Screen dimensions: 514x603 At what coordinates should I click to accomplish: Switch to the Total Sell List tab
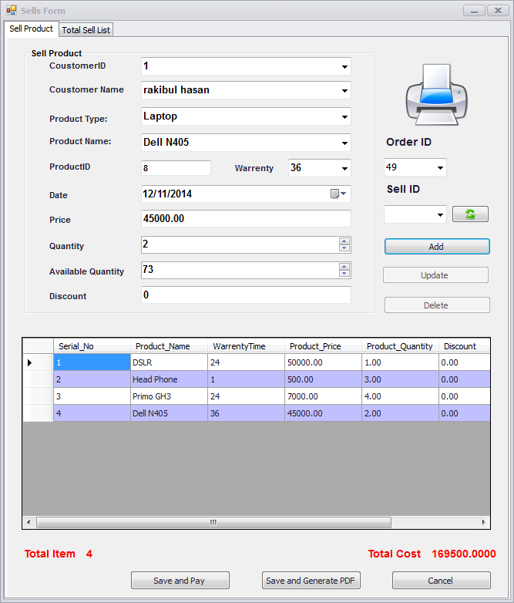pyautogui.click(x=86, y=29)
